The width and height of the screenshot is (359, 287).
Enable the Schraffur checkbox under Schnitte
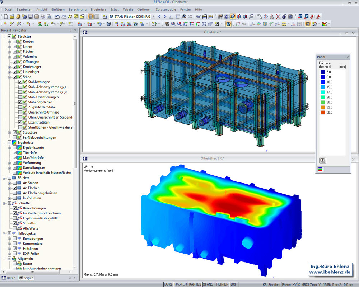[15, 223]
